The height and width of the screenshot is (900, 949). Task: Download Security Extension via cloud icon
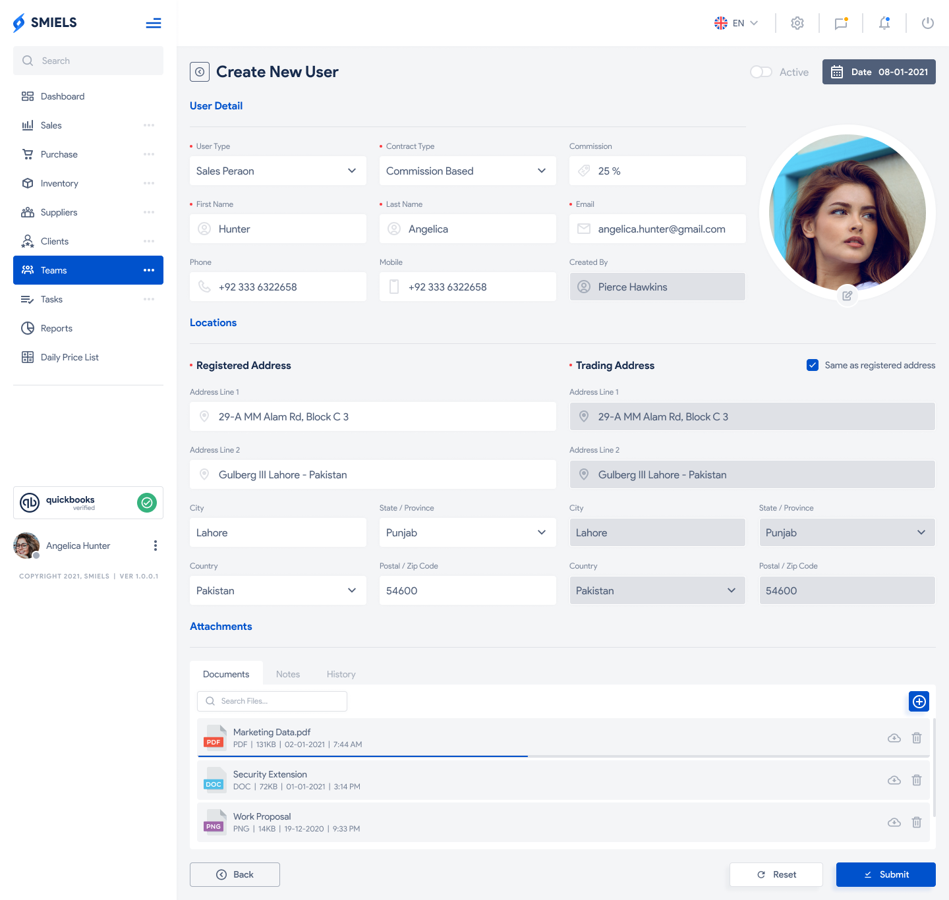tap(894, 780)
